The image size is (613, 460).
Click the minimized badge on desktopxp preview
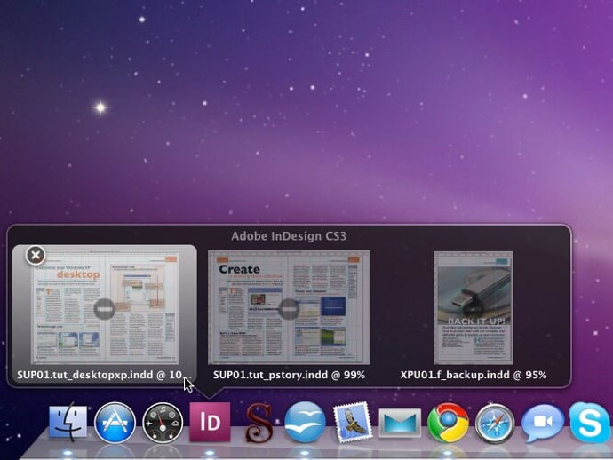(105, 309)
